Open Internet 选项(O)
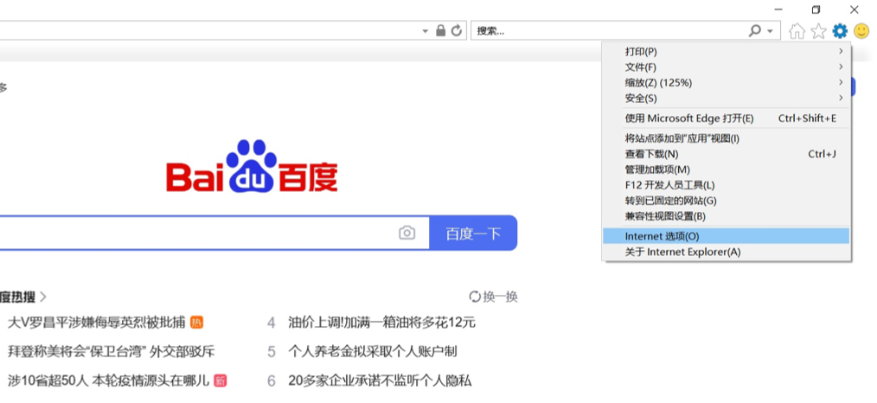Screen dimensions: 877x403 [x=726, y=236]
